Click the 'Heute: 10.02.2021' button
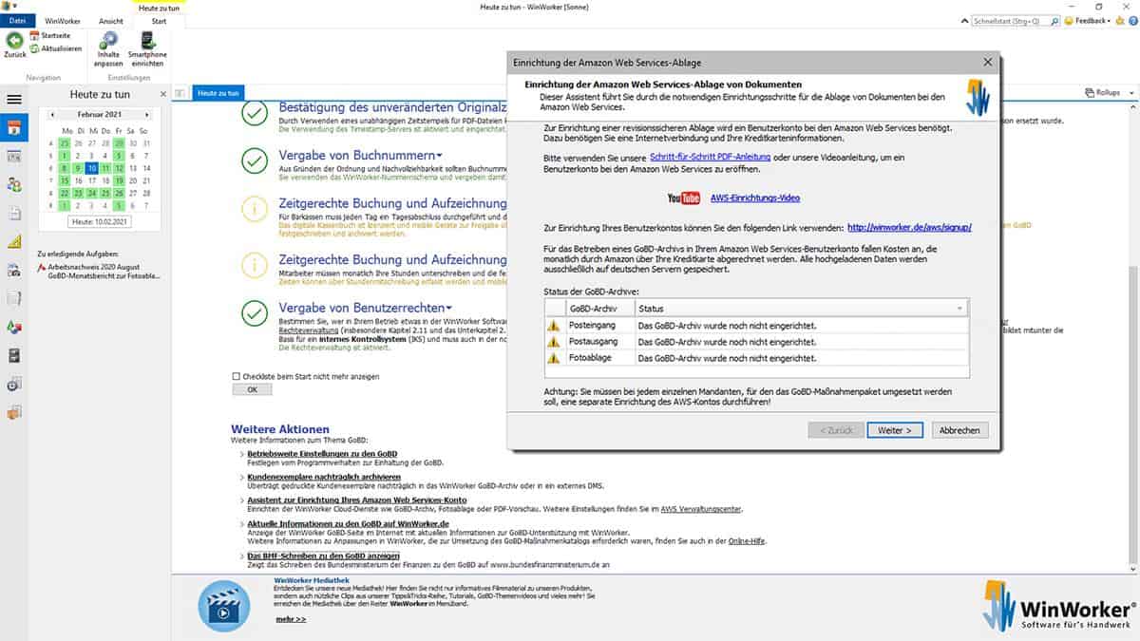Image resolution: width=1140 pixels, height=641 pixels. (100, 221)
